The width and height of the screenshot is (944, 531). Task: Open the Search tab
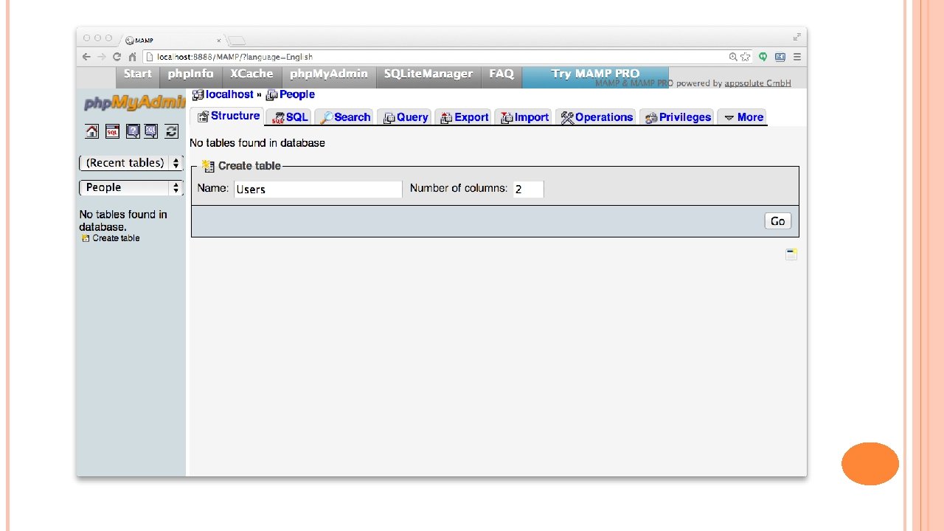345,117
